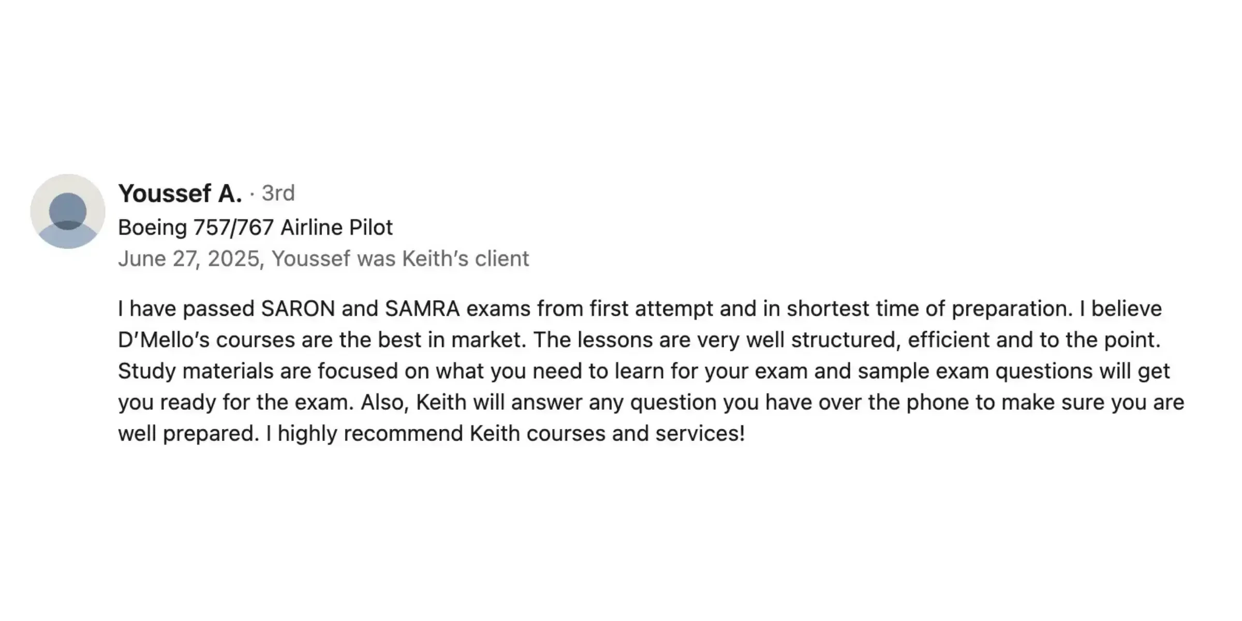This screenshot has height=621, width=1242.
Task: Click 'I highly recommend Keith courses' sentence
Action: tap(435, 434)
